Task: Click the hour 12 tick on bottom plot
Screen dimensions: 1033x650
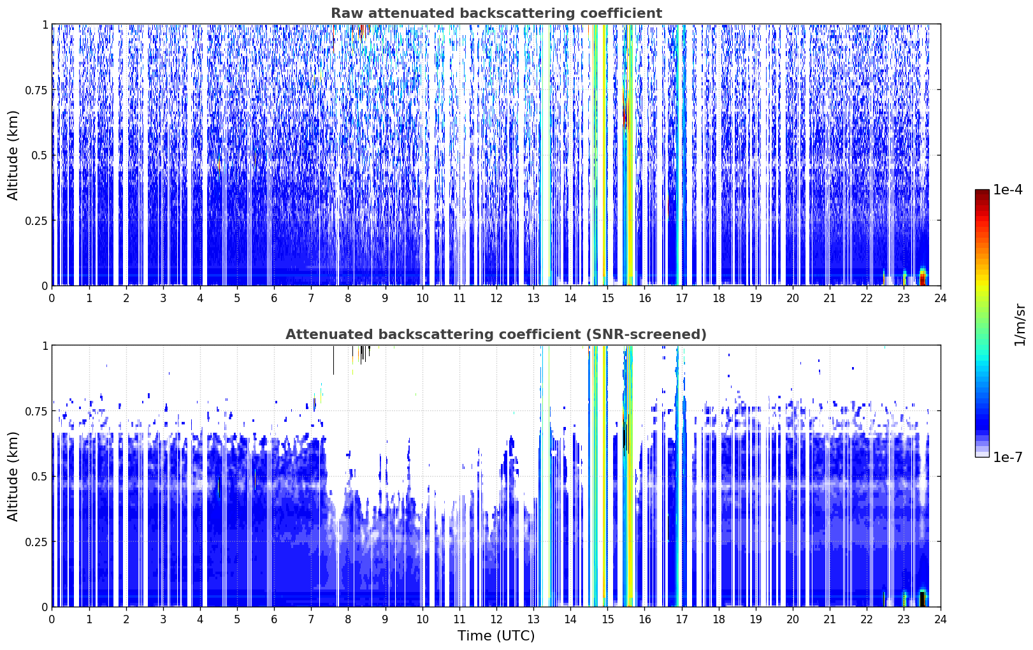Action: pyautogui.click(x=496, y=619)
